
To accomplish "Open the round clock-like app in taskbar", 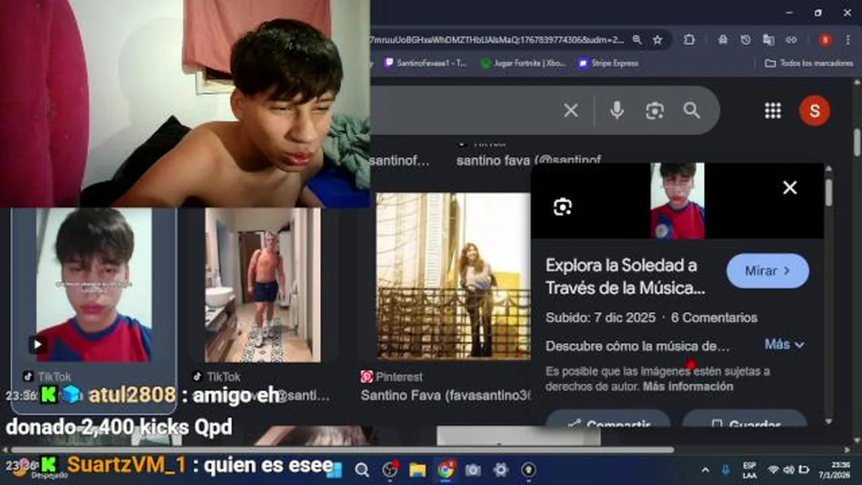I will point(390,470).
